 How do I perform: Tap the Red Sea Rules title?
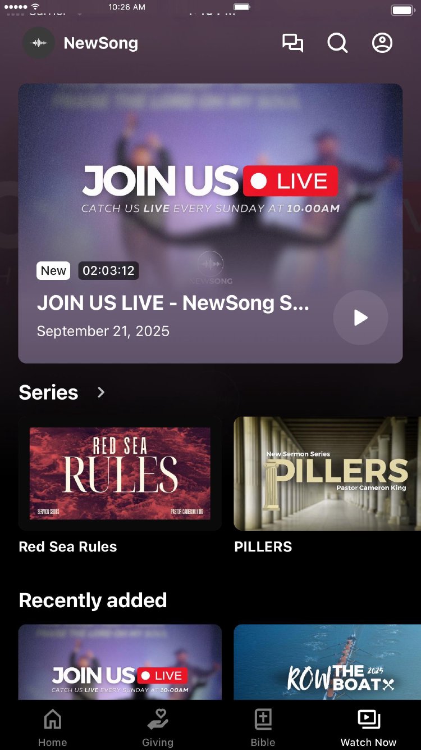coord(68,547)
